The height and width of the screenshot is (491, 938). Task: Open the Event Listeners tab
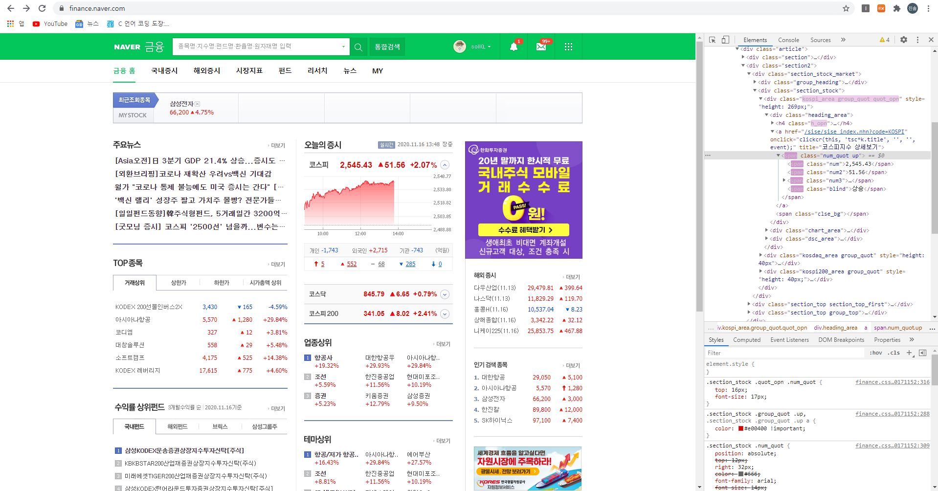[789, 340]
